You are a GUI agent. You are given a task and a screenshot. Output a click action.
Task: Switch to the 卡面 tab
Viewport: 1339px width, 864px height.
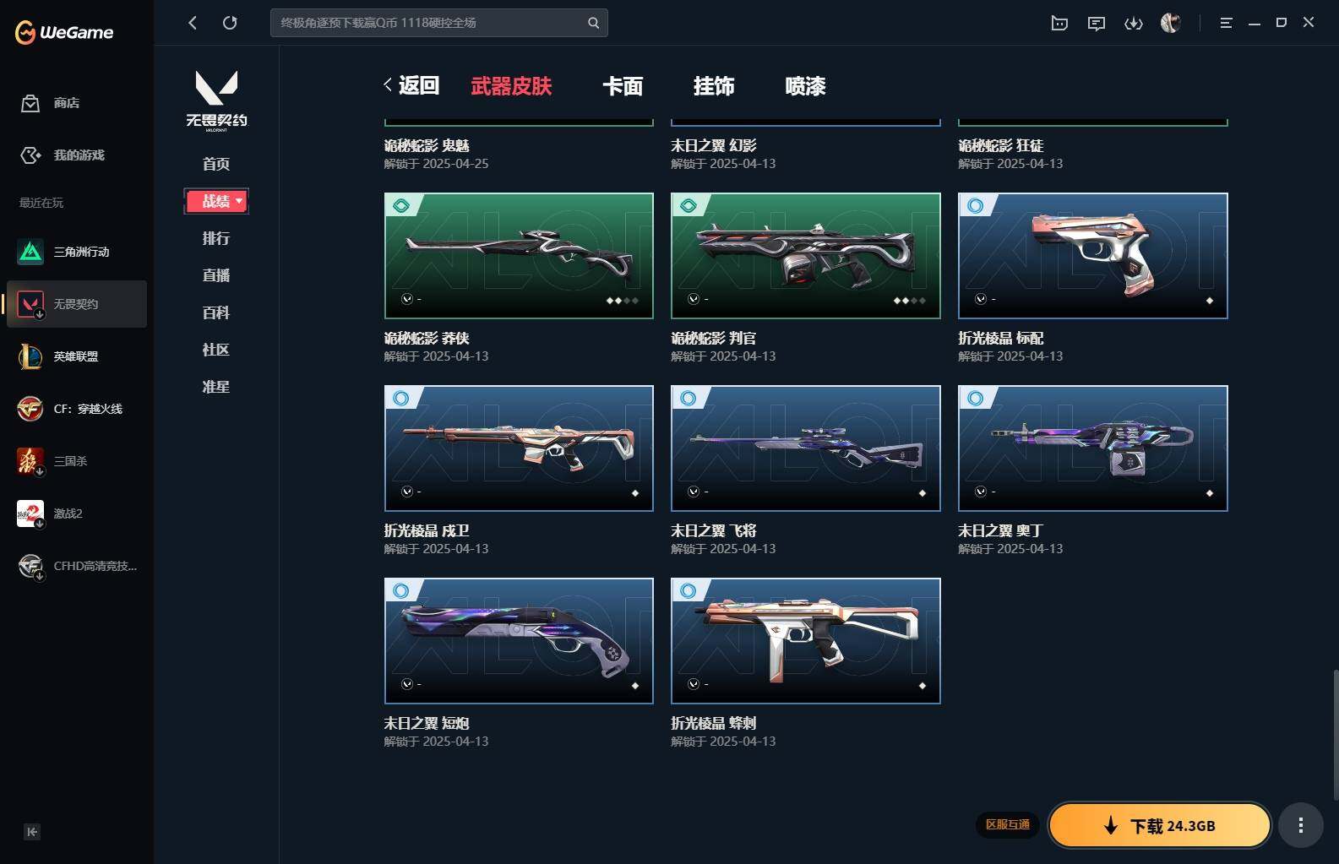tap(623, 86)
